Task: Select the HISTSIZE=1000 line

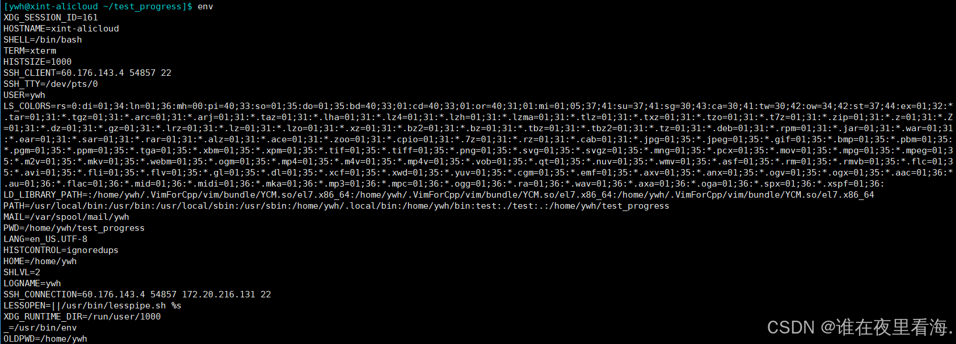Action: coord(37,62)
